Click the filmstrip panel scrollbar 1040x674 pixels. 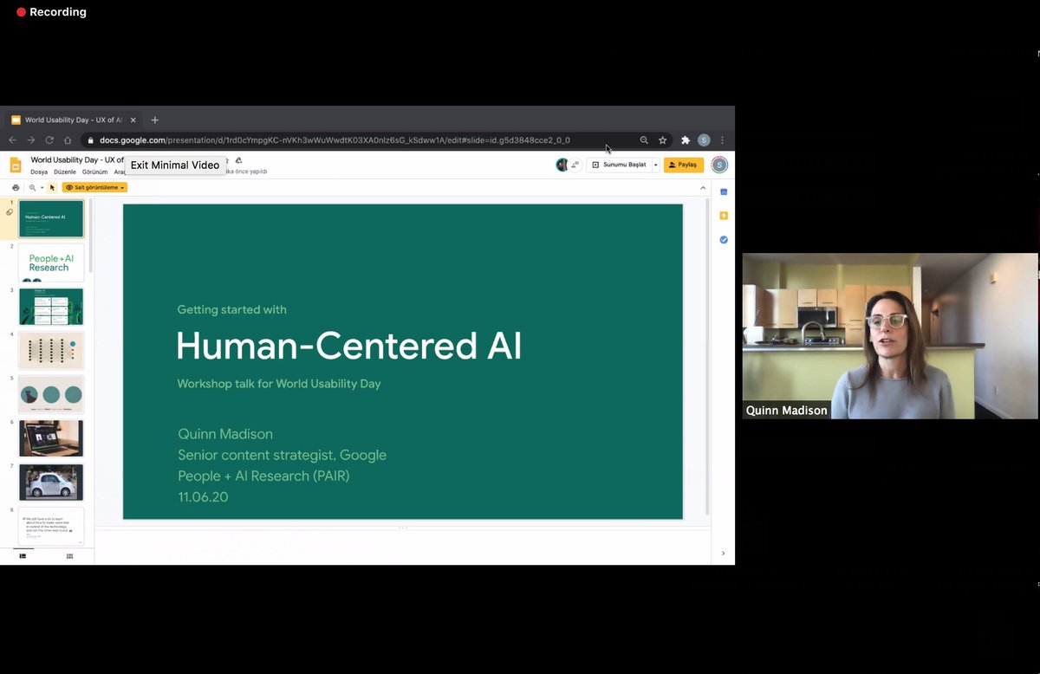tap(90, 237)
